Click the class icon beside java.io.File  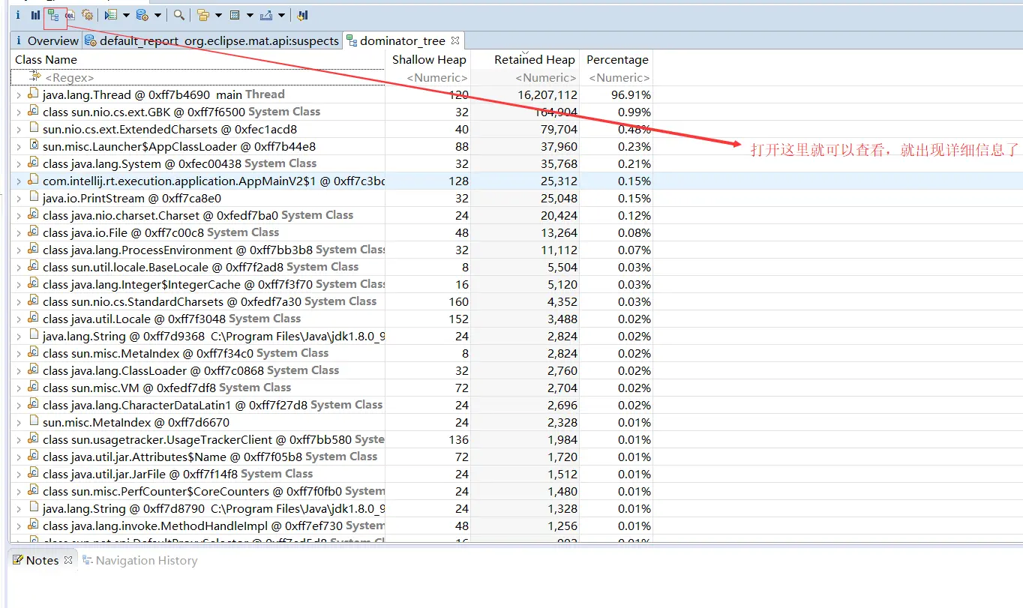coord(33,232)
